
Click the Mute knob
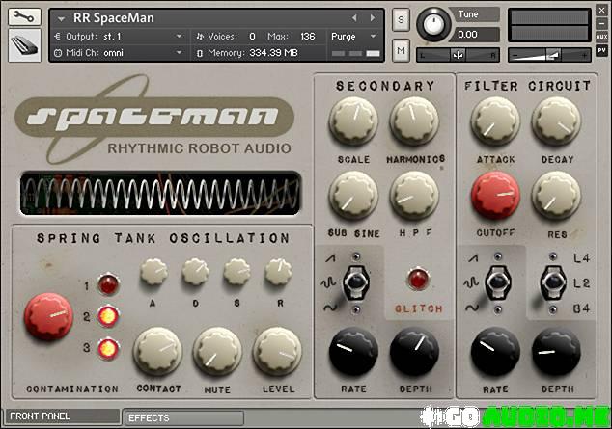[217, 352]
